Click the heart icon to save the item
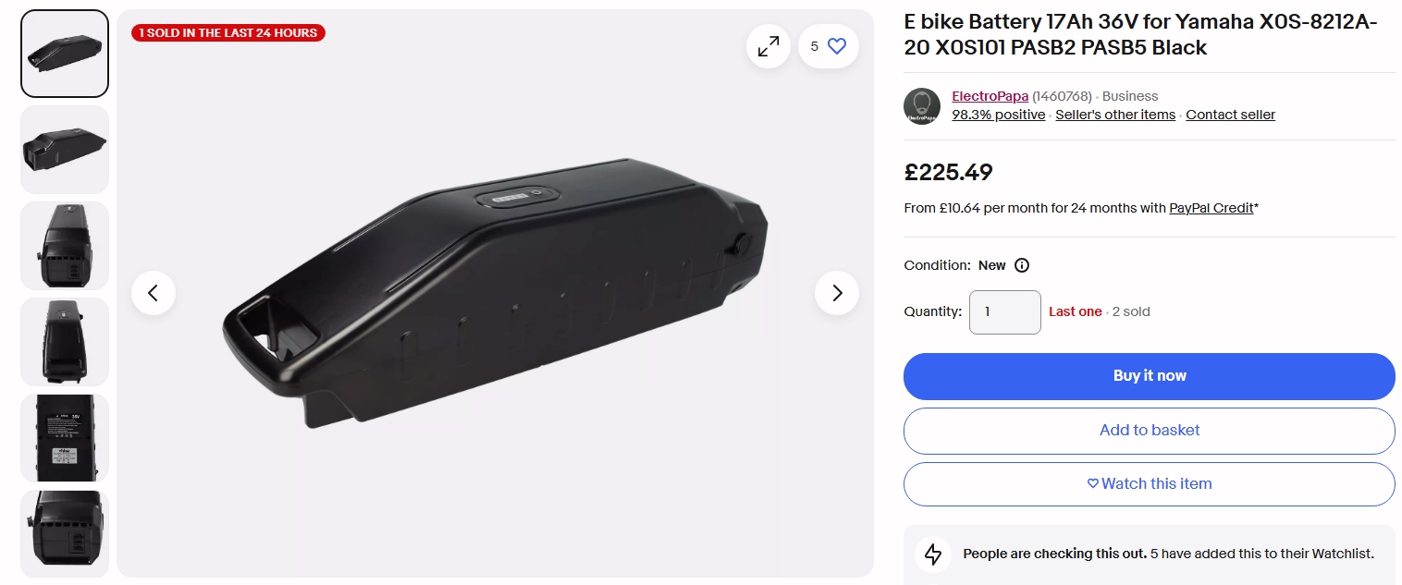Viewport: 1402px width, 585px height. point(836,46)
